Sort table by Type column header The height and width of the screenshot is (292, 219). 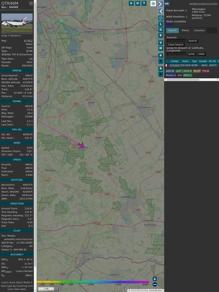click(x=194, y=61)
